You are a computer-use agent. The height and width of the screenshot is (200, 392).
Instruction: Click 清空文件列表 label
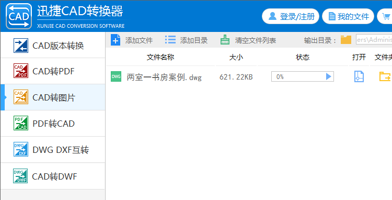click(x=256, y=40)
